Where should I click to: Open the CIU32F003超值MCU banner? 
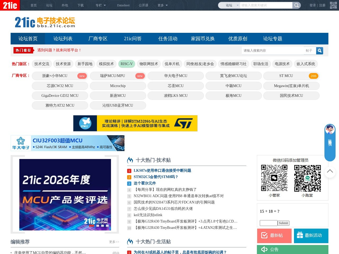68,143
